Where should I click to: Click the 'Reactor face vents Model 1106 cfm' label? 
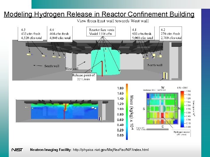coord(101,32)
